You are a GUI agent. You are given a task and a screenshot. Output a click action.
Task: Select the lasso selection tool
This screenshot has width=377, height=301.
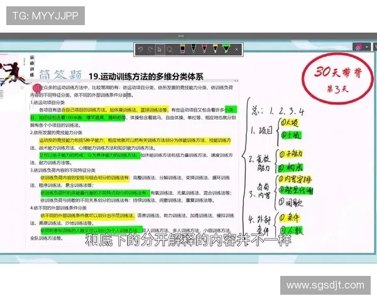[x=170, y=50]
